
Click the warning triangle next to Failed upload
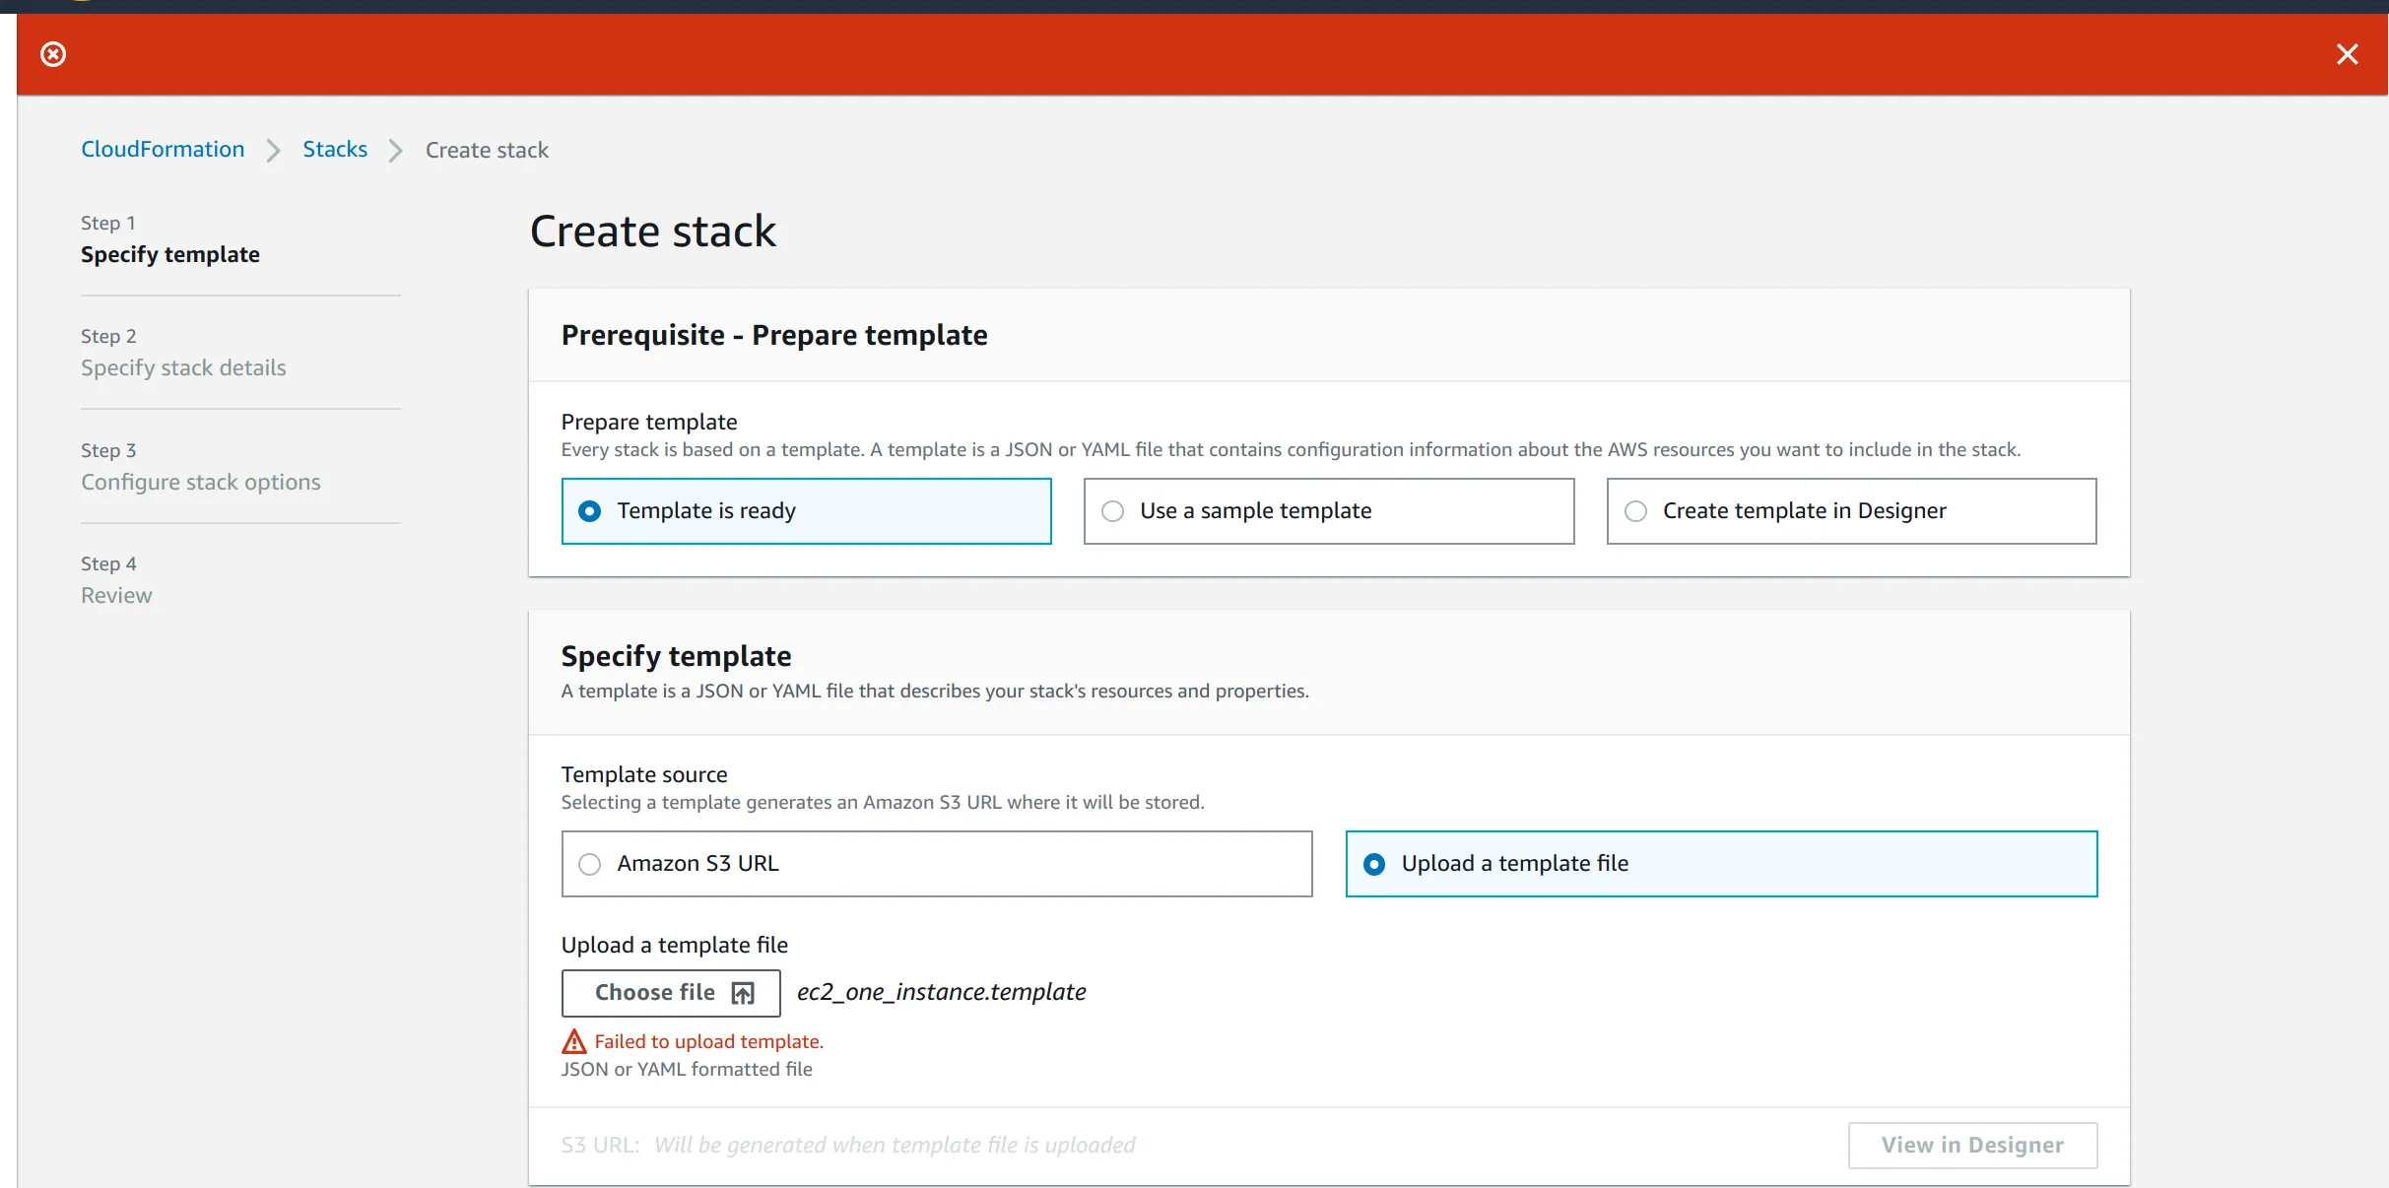[573, 1041]
